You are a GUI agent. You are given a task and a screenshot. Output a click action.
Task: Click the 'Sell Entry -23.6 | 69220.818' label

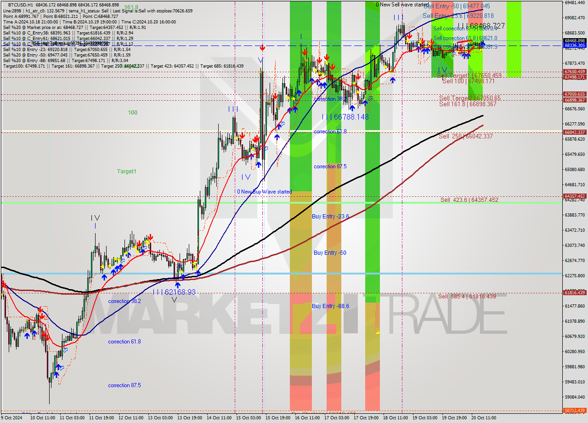(x=458, y=16)
